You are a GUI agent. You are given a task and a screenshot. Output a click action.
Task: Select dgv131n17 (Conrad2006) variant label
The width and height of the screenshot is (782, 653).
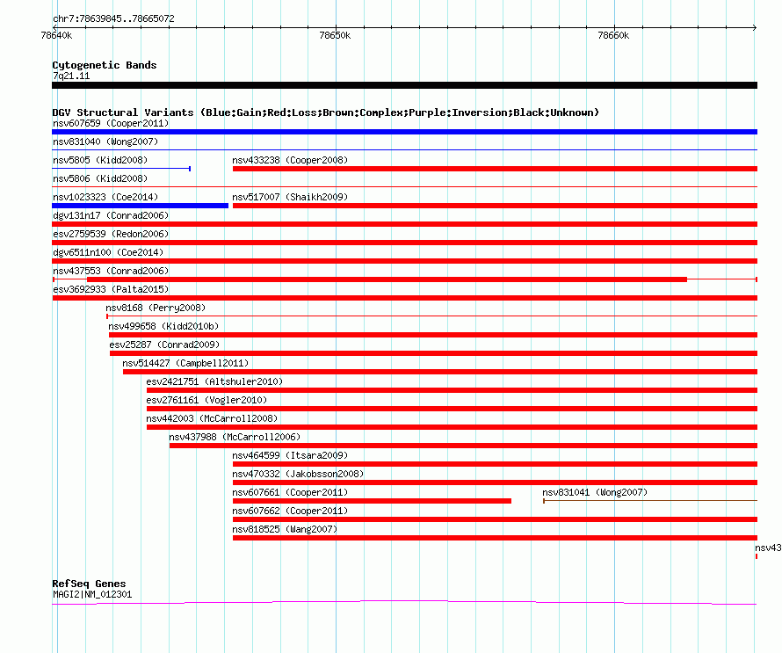[x=111, y=215]
